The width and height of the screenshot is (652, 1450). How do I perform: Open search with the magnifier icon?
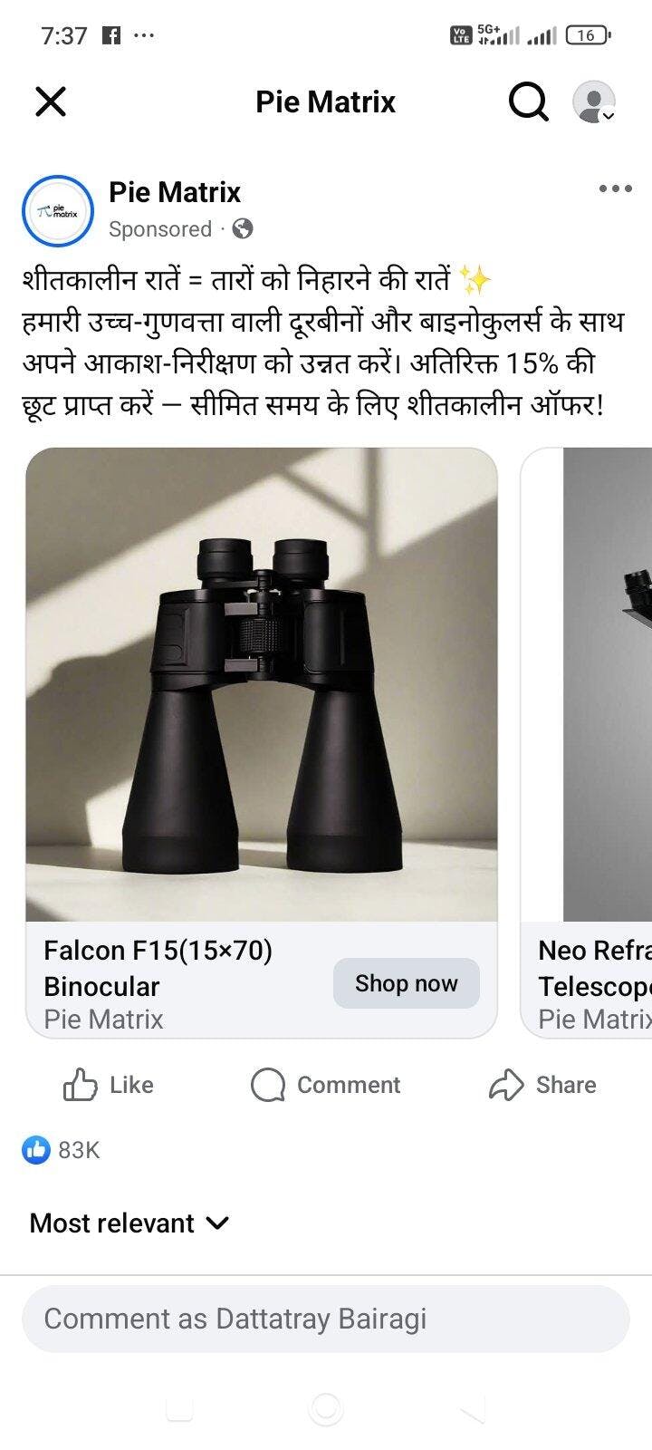click(528, 101)
